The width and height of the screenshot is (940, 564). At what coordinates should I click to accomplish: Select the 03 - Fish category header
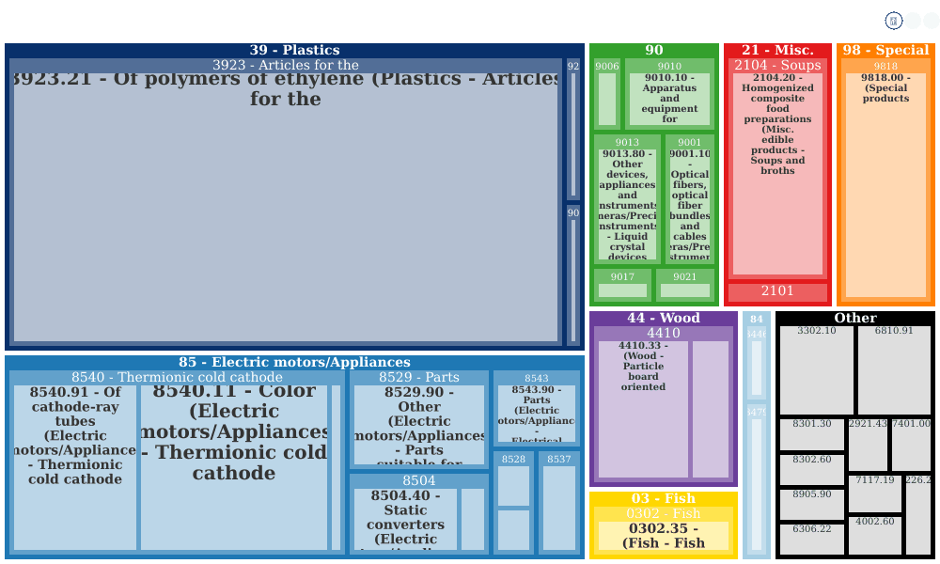pyautogui.click(x=663, y=498)
